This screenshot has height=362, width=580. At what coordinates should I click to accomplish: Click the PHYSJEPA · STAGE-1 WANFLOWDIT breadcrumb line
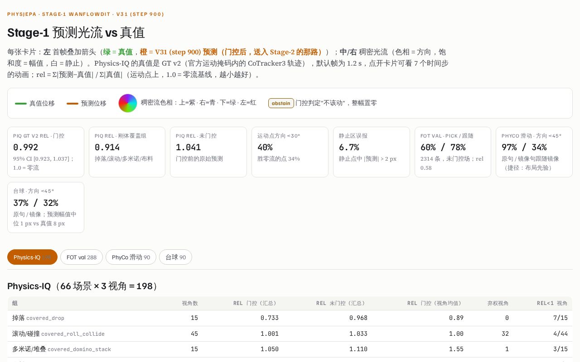click(86, 14)
